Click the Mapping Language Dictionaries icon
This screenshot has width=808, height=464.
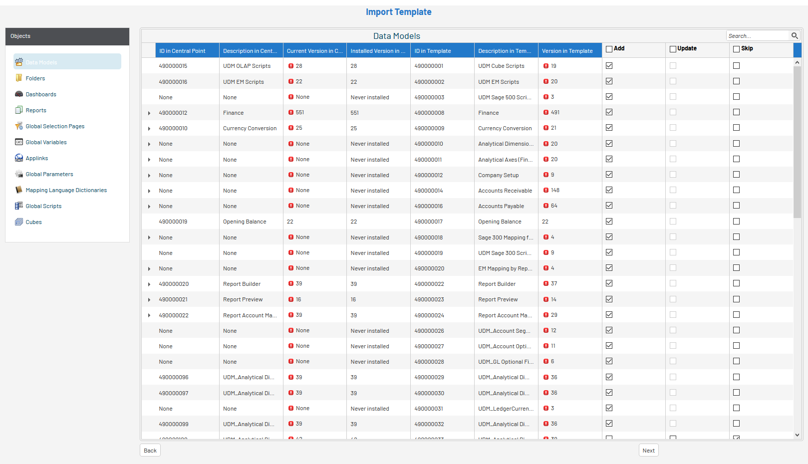tap(19, 190)
